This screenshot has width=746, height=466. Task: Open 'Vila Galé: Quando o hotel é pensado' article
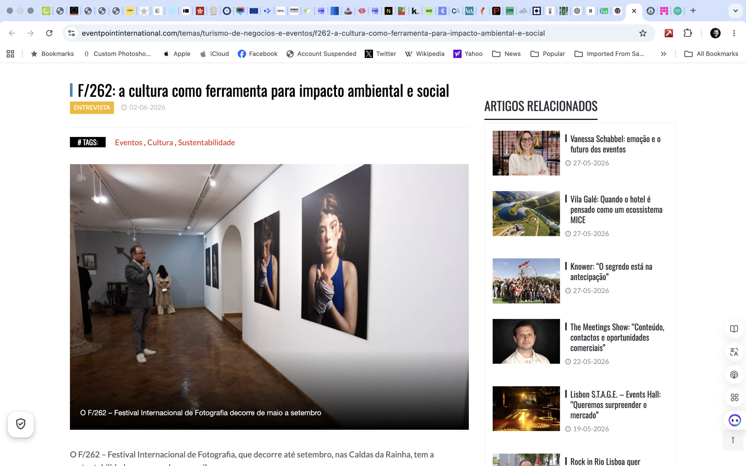(x=616, y=210)
